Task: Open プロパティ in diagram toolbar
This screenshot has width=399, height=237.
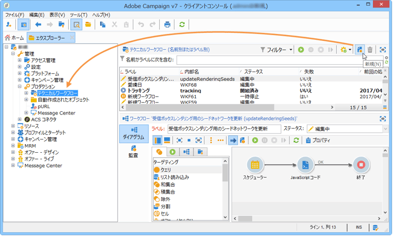Action: point(318,140)
